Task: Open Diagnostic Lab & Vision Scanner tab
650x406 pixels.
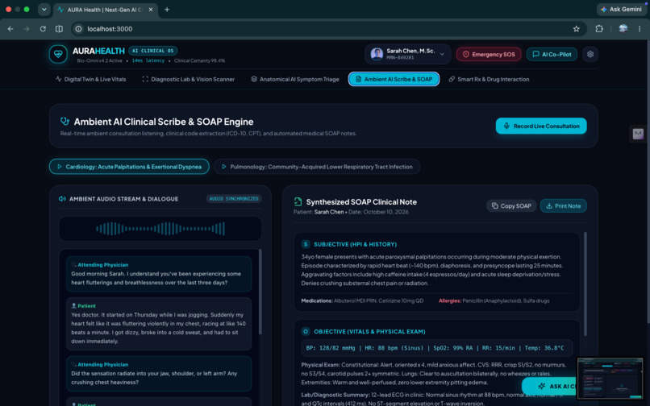Action: coord(188,79)
